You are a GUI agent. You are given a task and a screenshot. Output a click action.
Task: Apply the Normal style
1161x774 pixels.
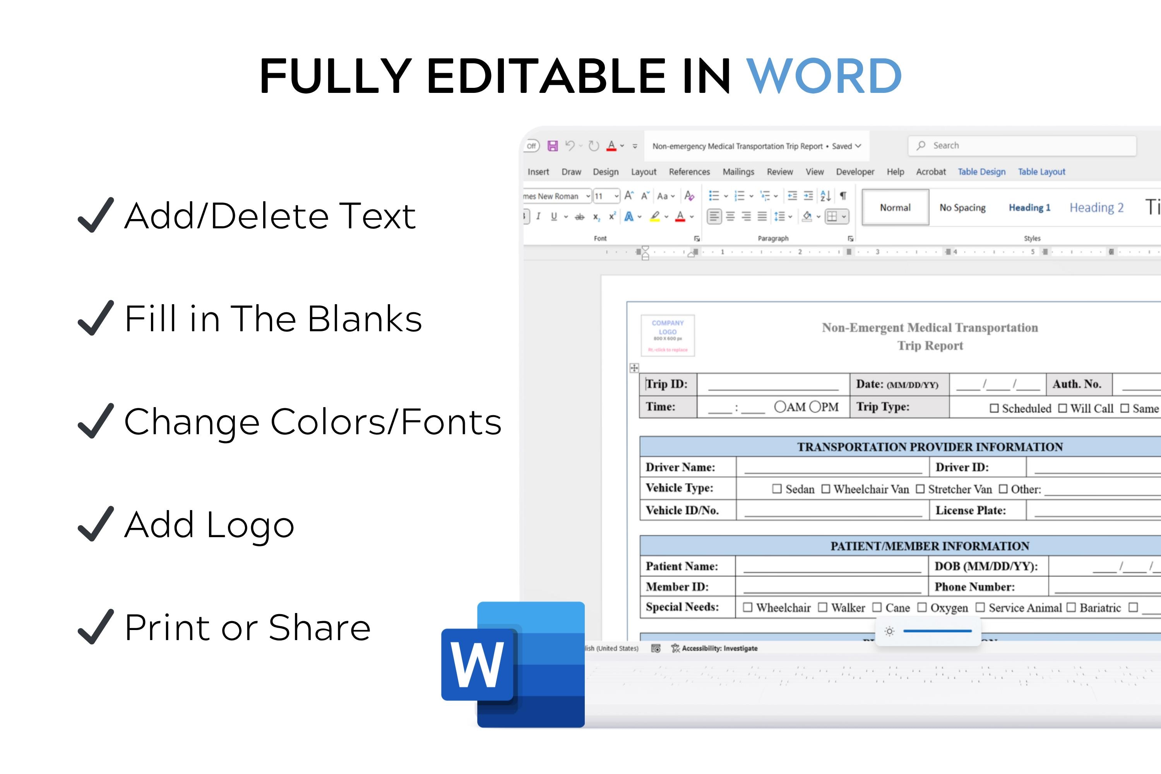[896, 207]
